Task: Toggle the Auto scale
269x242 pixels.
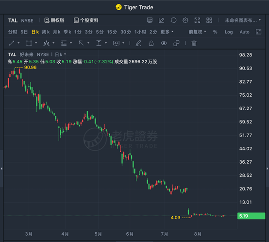Action: 244,32
